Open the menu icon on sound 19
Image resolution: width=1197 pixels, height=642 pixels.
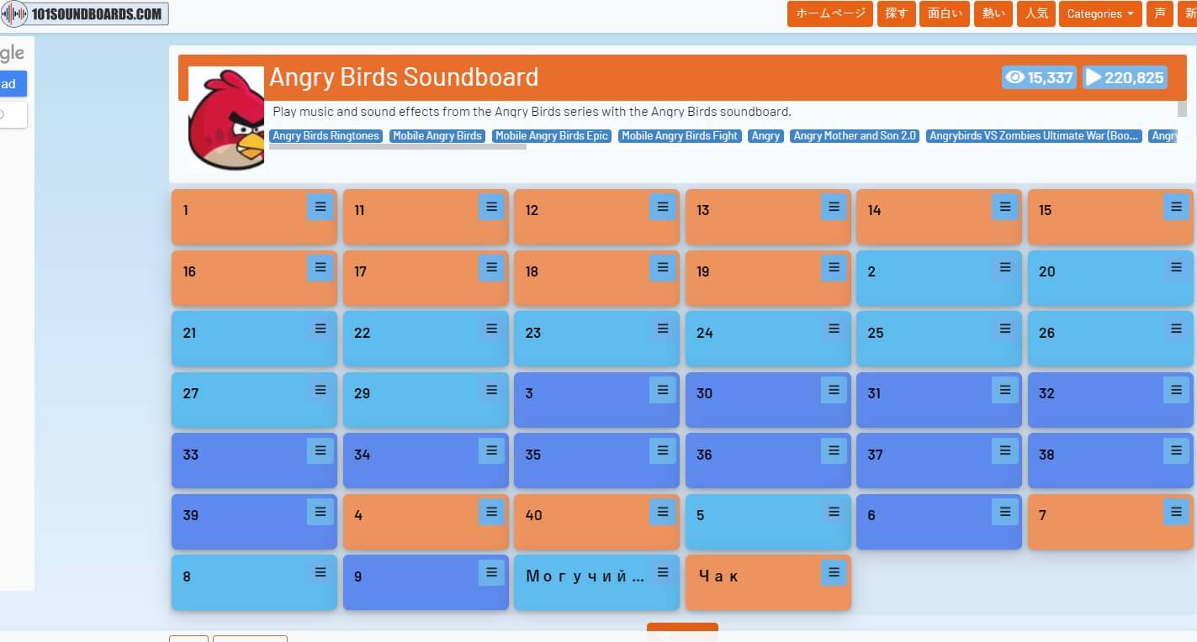[834, 268]
